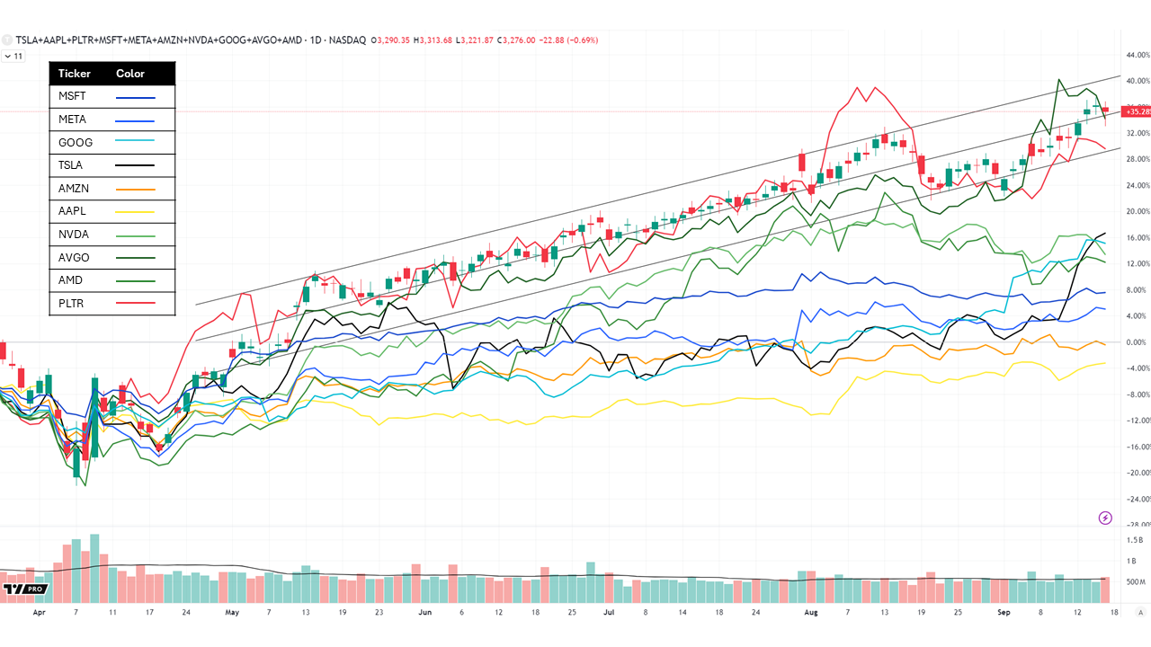Click the high value H3,313.68
The image size is (1151, 647).
coord(433,40)
